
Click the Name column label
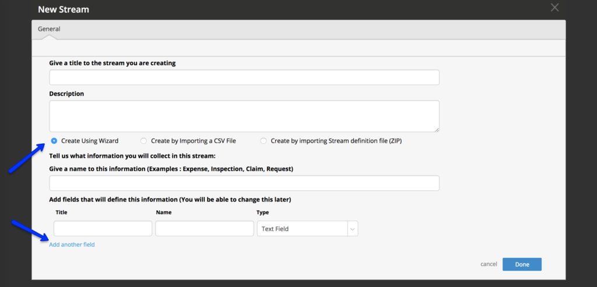click(x=164, y=212)
